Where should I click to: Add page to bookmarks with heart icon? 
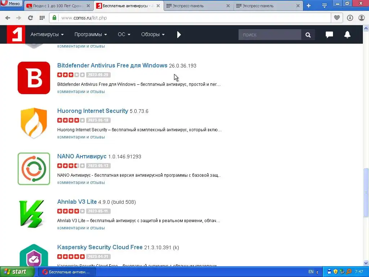[337, 18]
